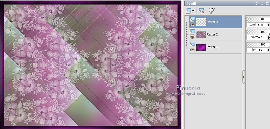Open Normale blend mode dropdown for Raster 2
Viewport: 270px width, 129px height.
[256, 37]
